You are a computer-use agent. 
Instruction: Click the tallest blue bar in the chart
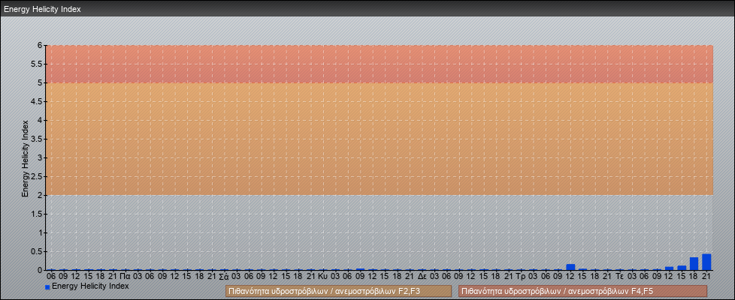706,262
